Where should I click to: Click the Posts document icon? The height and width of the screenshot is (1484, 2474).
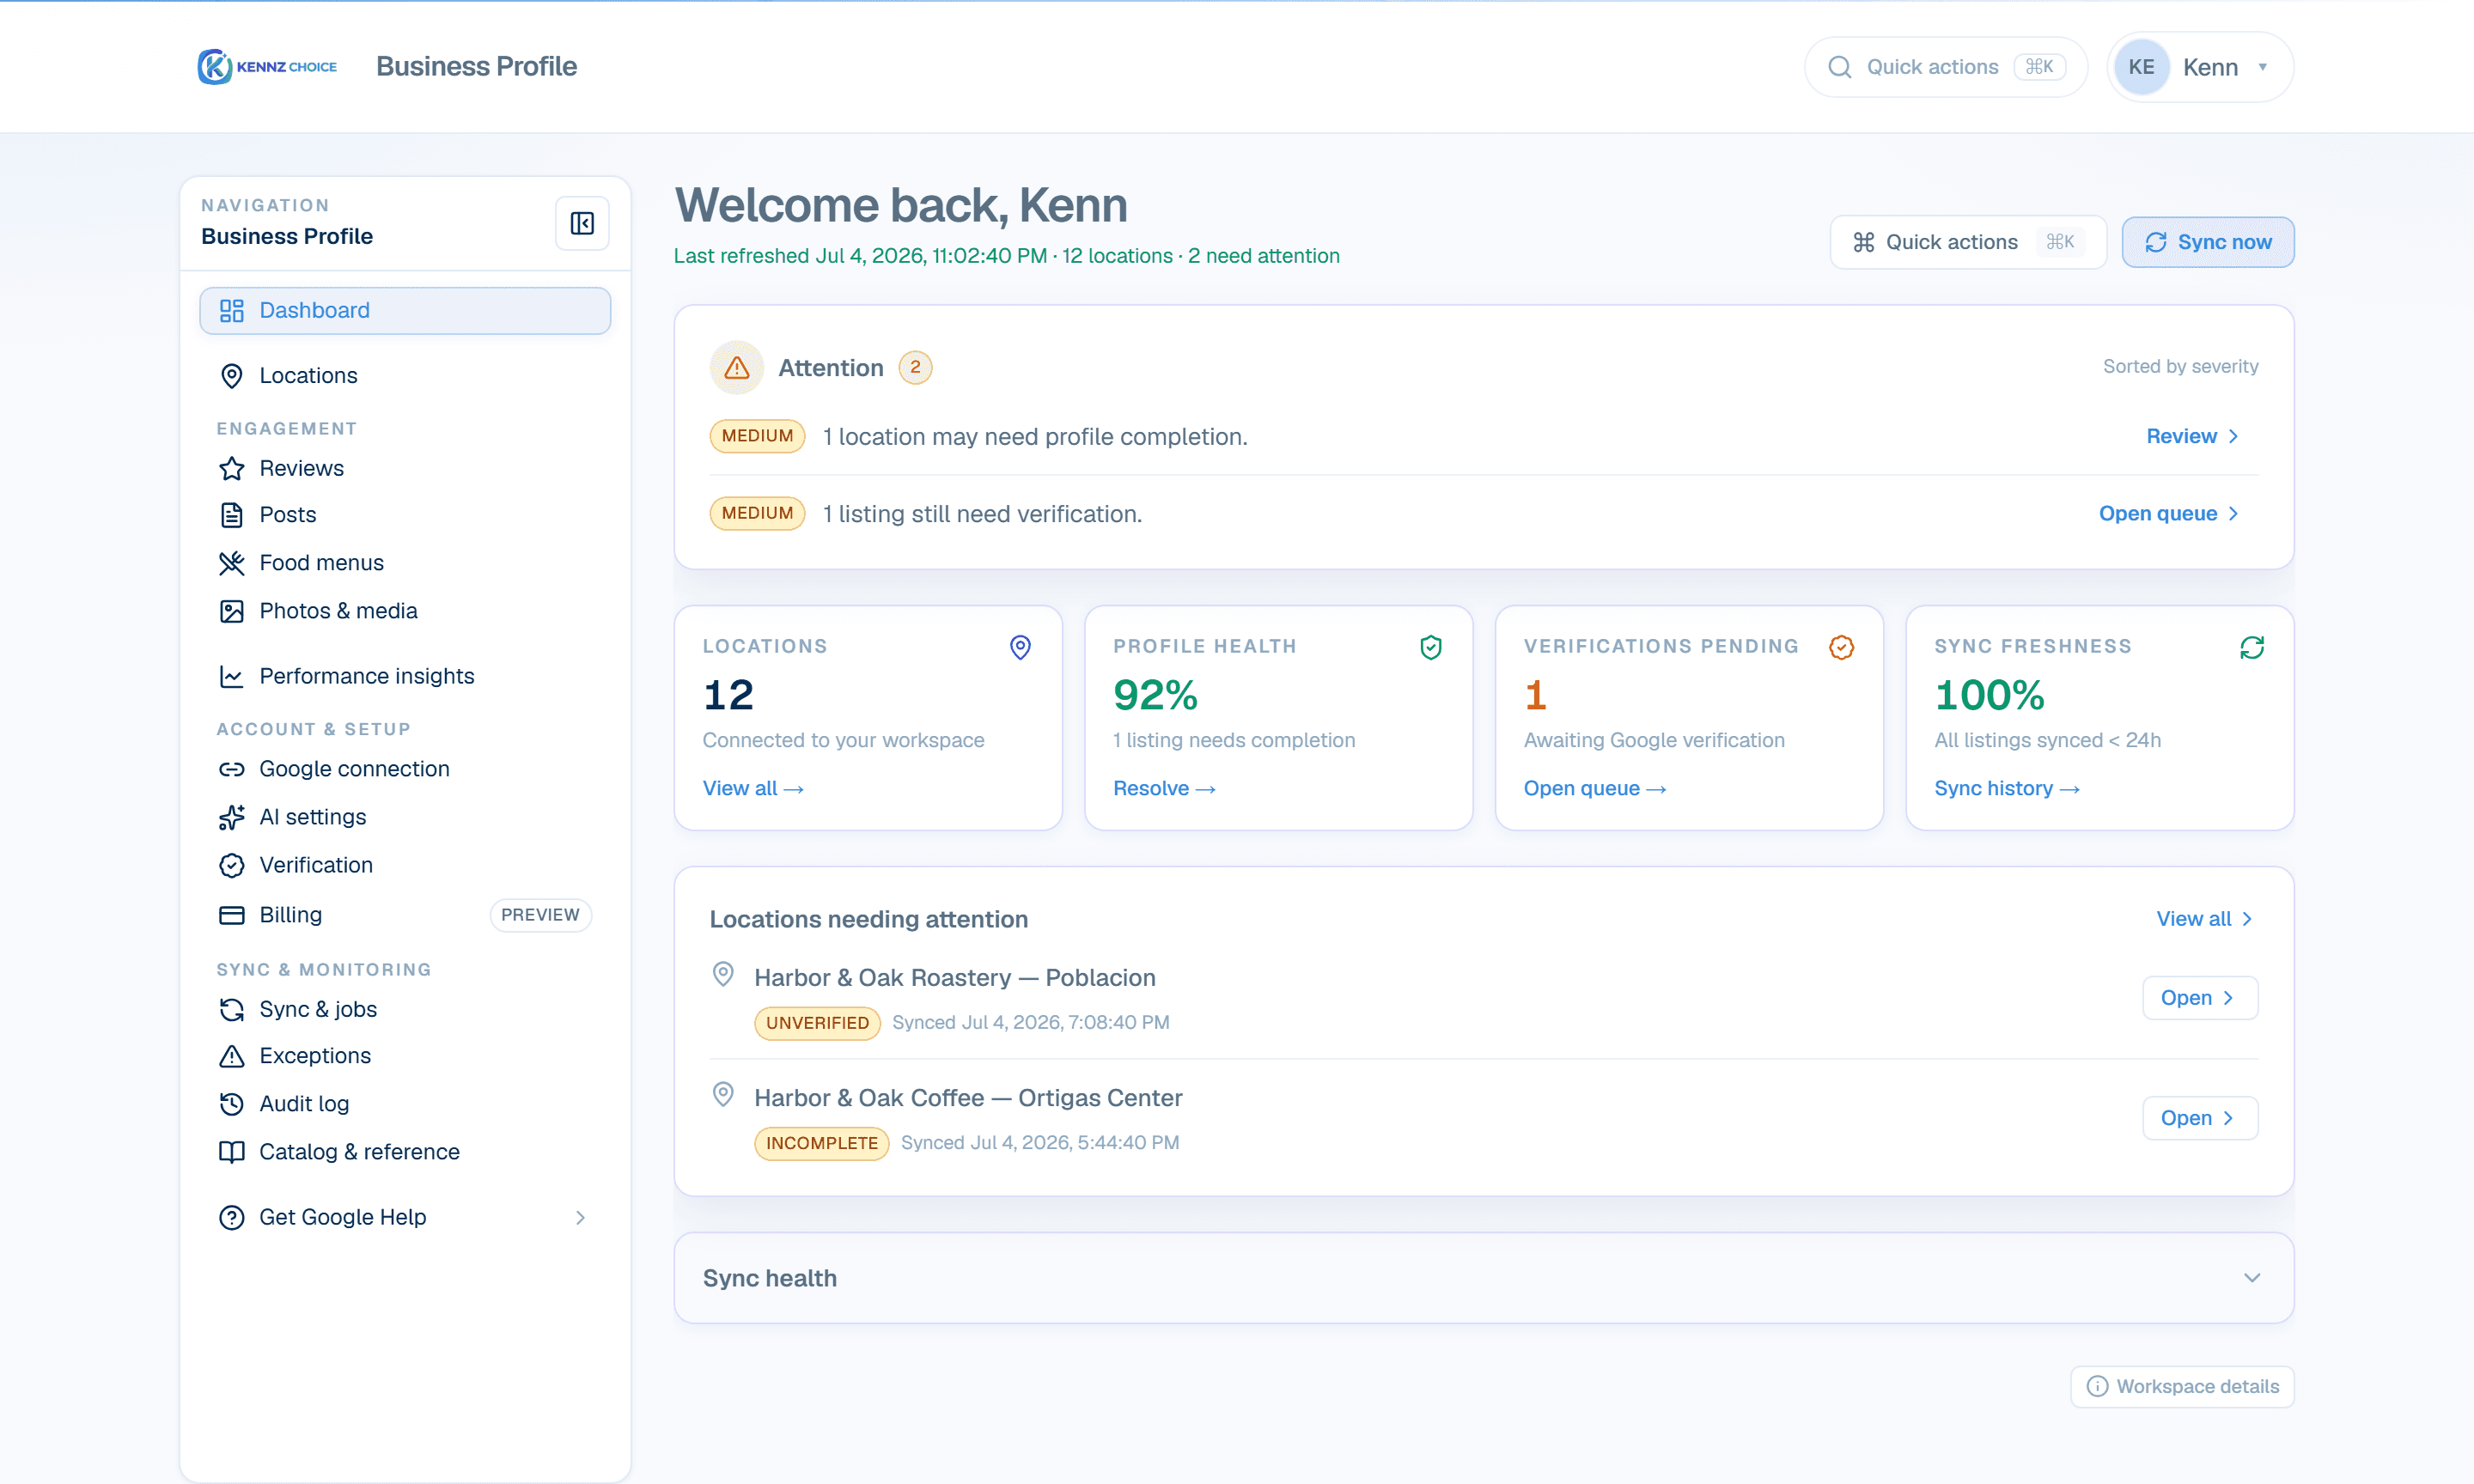point(232,515)
